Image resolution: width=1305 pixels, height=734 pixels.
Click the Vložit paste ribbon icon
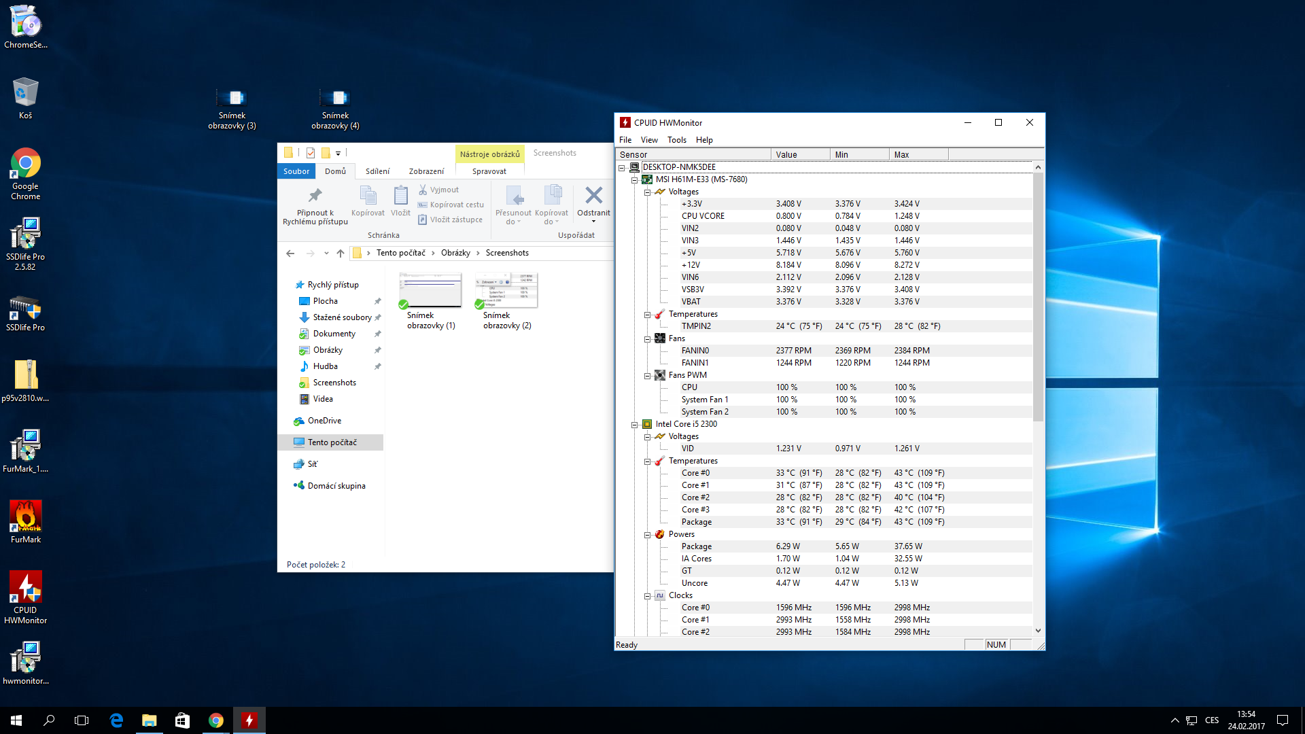click(400, 196)
